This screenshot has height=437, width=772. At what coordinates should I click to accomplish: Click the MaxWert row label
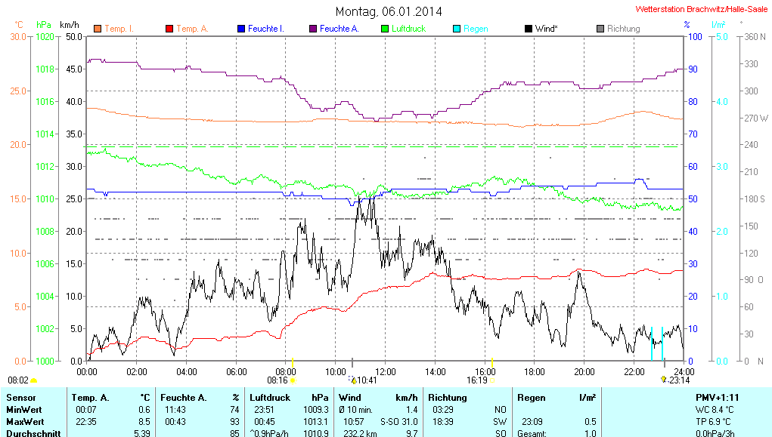pyautogui.click(x=23, y=422)
